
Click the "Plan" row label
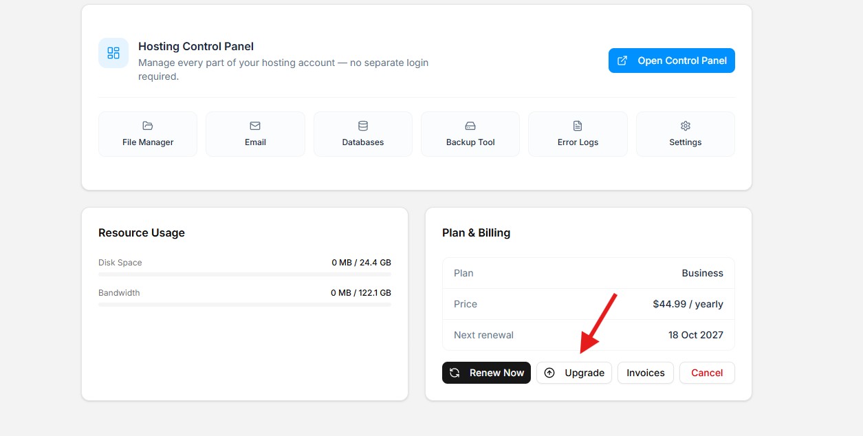pyautogui.click(x=463, y=273)
